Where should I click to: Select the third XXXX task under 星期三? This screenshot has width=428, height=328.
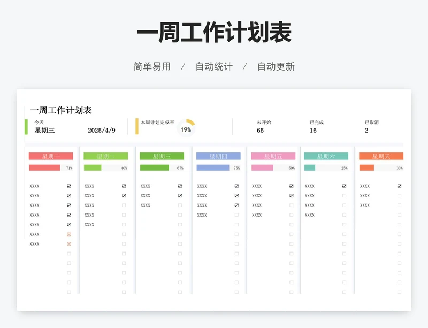(x=146, y=205)
